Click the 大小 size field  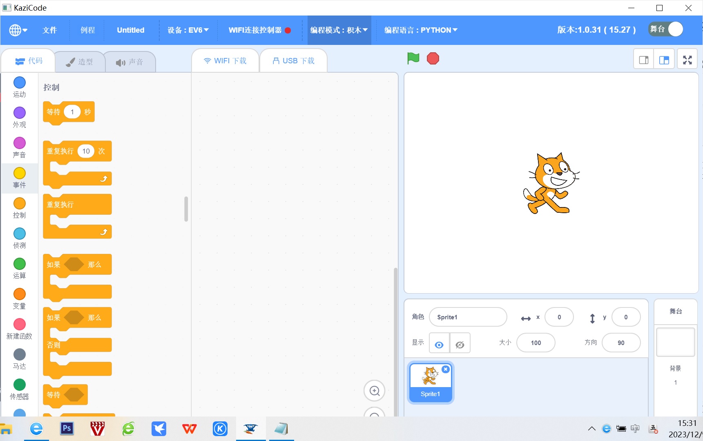(x=536, y=343)
